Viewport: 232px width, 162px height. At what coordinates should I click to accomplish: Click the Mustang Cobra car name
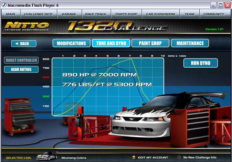click(74, 158)
